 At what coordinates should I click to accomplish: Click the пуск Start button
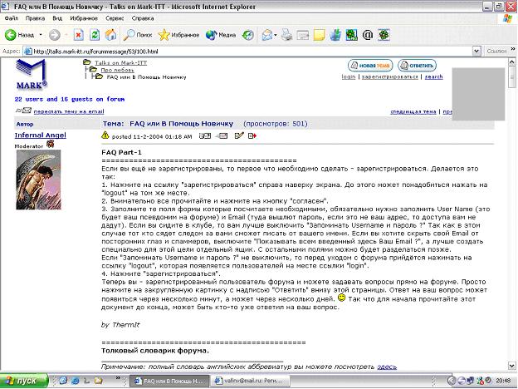(24, 381)
